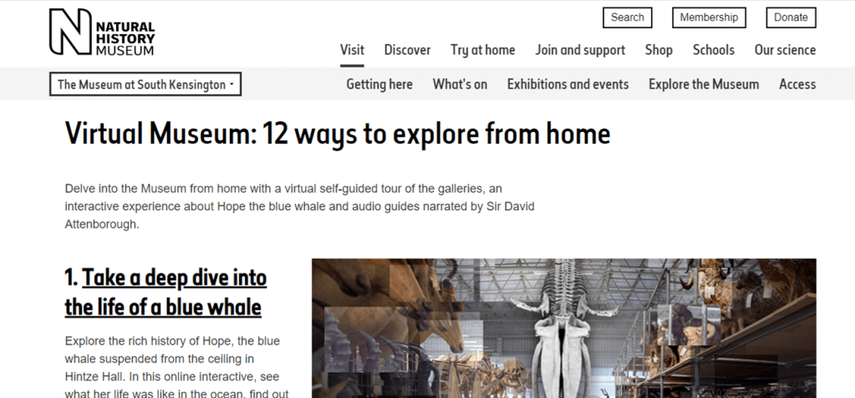Click the blue whale skeleton image

click(x=563, y=327)
